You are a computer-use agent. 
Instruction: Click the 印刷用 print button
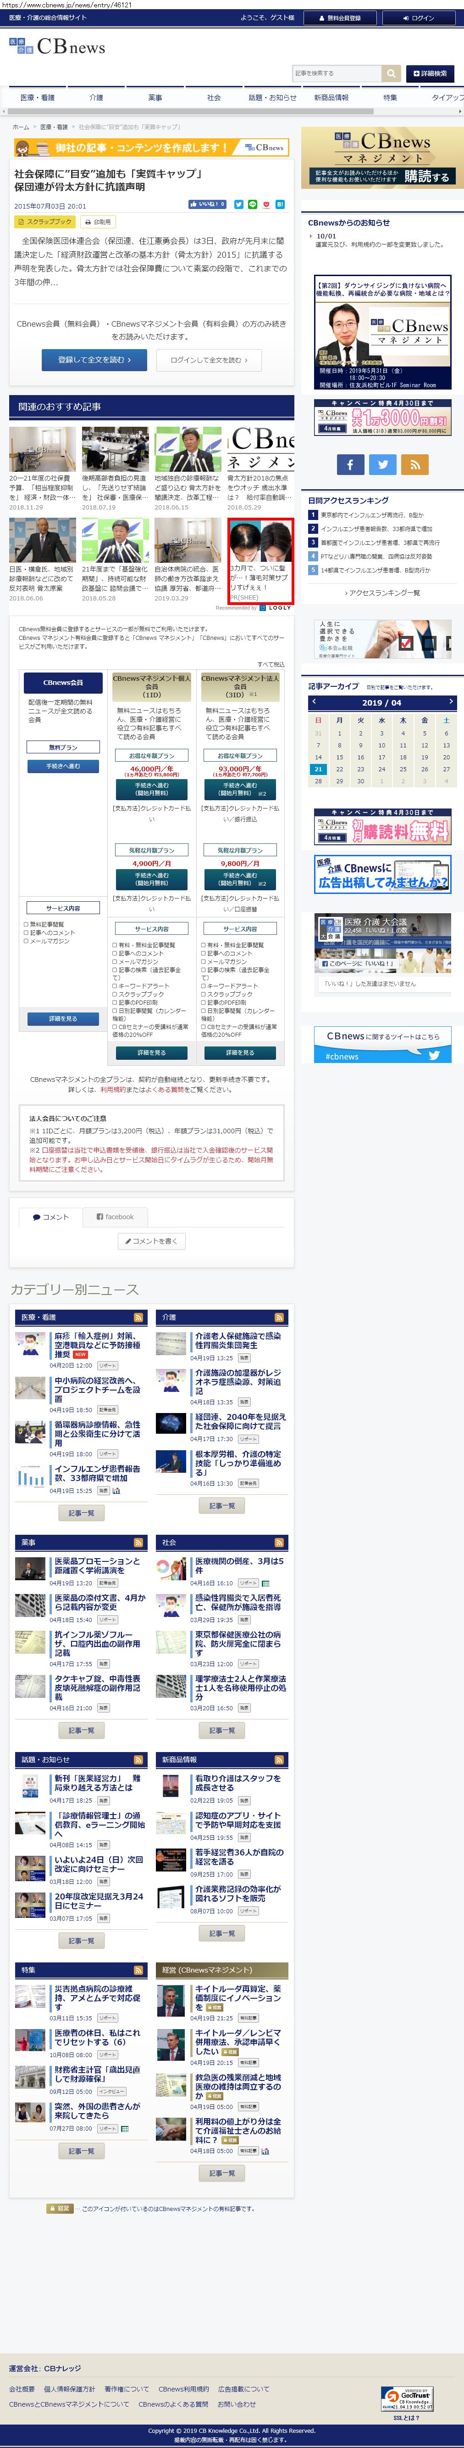point(98,221)
